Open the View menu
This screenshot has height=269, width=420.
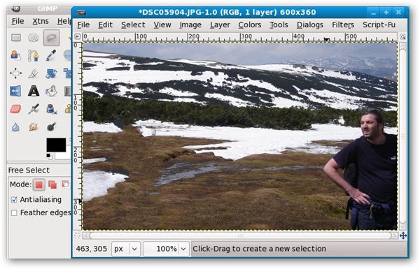[162, 25]
